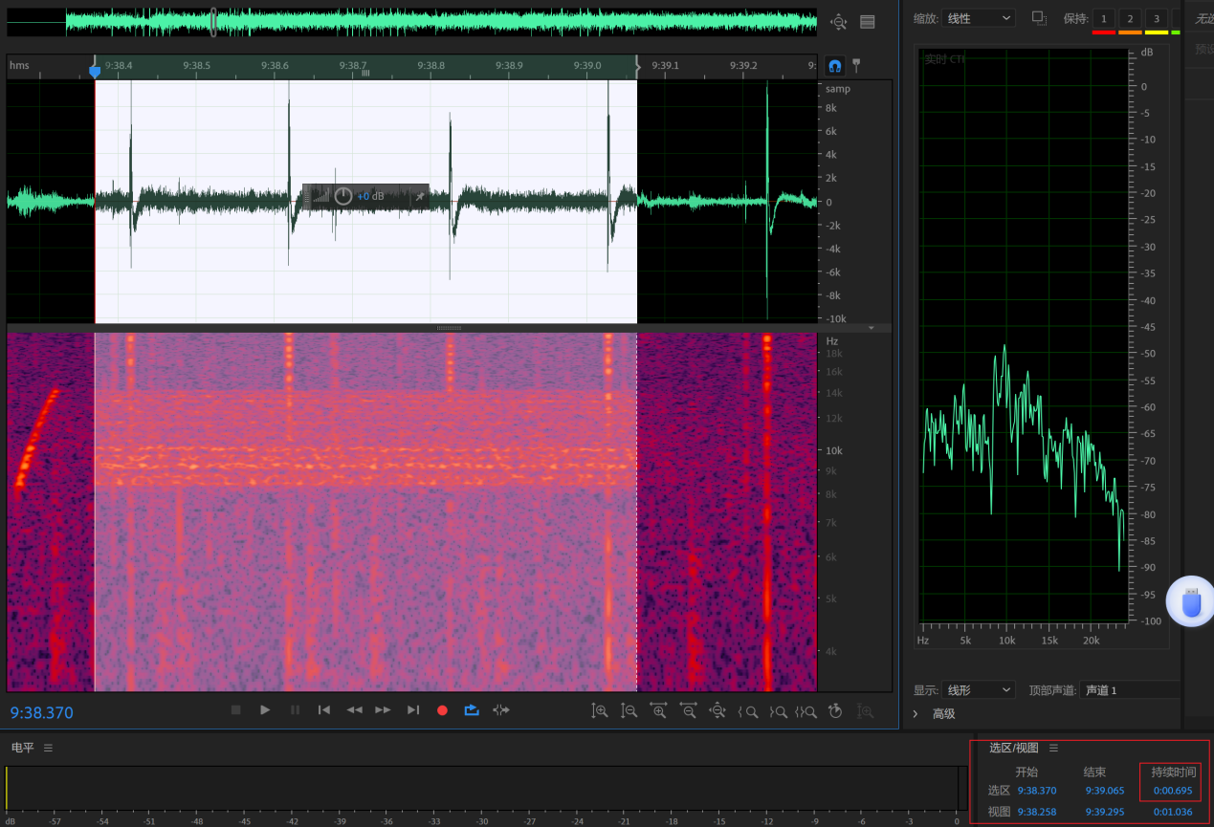
Task: Zoom out full on all axes
Action: tap(717, 711)
